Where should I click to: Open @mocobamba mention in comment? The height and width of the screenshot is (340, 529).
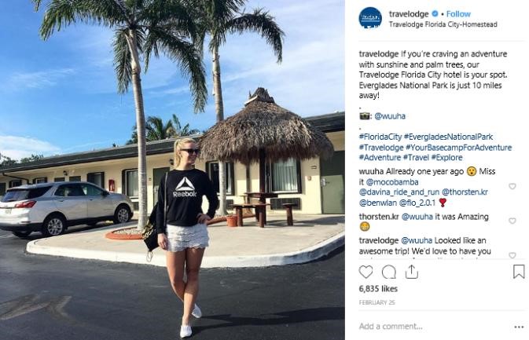392,182
